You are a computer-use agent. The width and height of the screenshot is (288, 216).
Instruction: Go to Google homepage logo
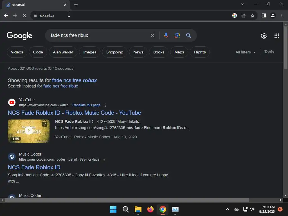tap(19, 36)
